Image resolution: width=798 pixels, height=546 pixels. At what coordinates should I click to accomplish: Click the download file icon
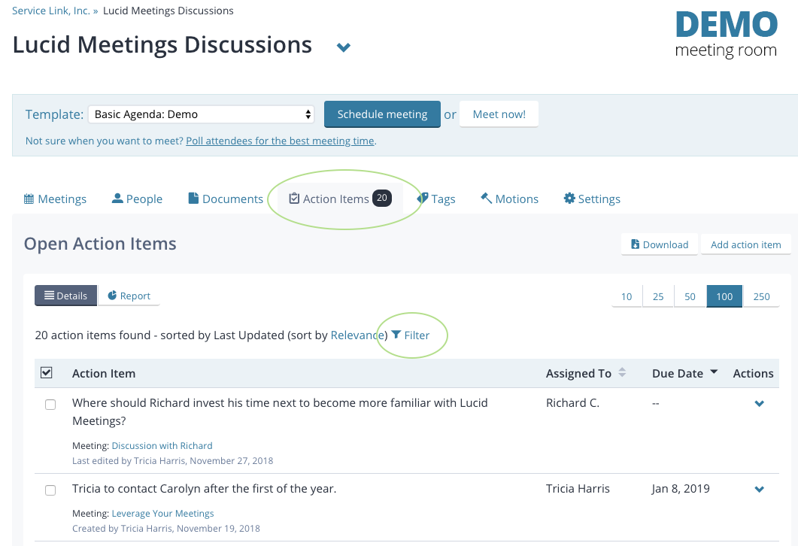pos(635,244)
